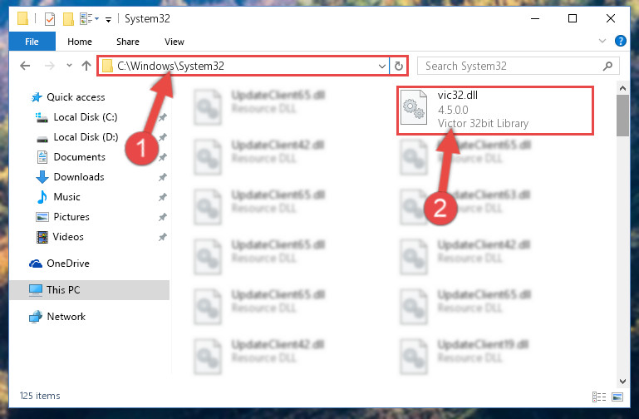
Task: Unpin Downloads using its pin icon
Action: (x=162, y=177)
